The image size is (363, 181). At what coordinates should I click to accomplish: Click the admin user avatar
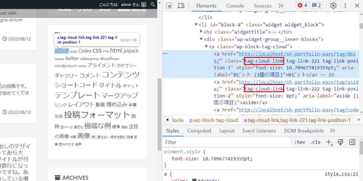coord(144,5)
